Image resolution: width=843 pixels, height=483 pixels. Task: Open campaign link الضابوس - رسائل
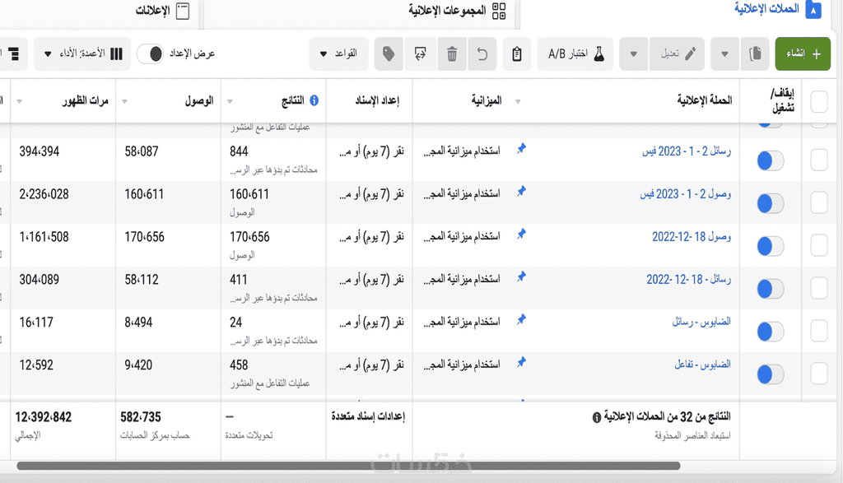701,322
